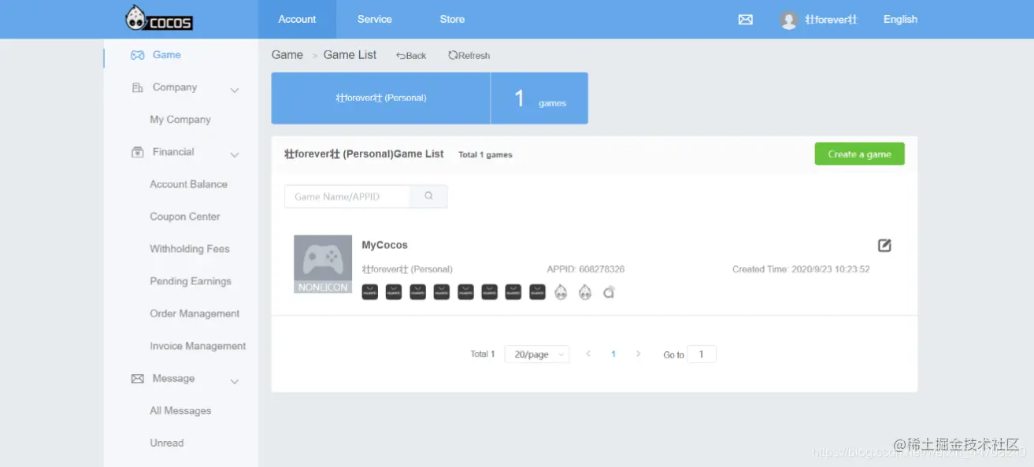Collapse the Financial section chevron
This screenshot has width=1034, height=467.
coord(234,155)
